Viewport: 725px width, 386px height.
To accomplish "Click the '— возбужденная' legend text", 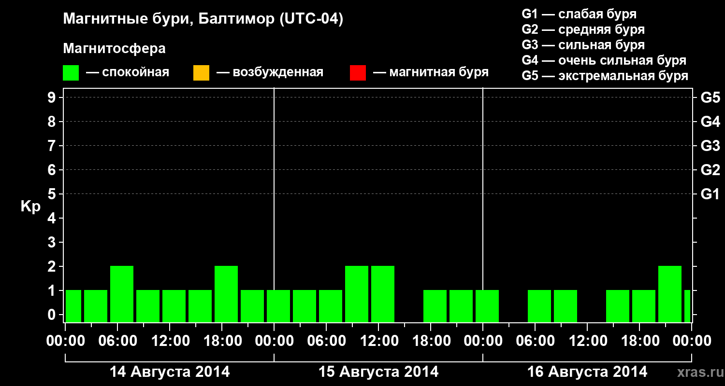I will point(270,73).
